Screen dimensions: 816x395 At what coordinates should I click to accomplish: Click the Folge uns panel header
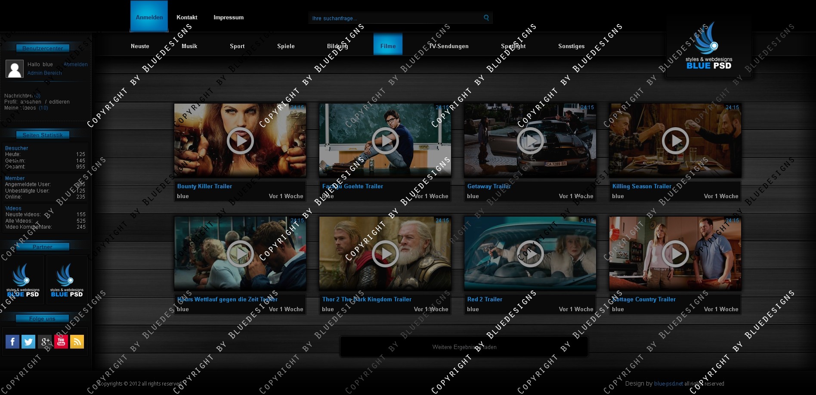pos(43,318)
